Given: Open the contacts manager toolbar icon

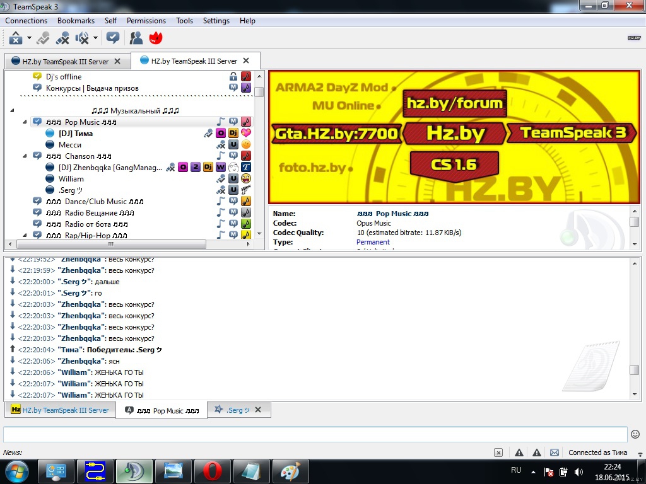Looking at the screenshot, I should coord(136,38).
